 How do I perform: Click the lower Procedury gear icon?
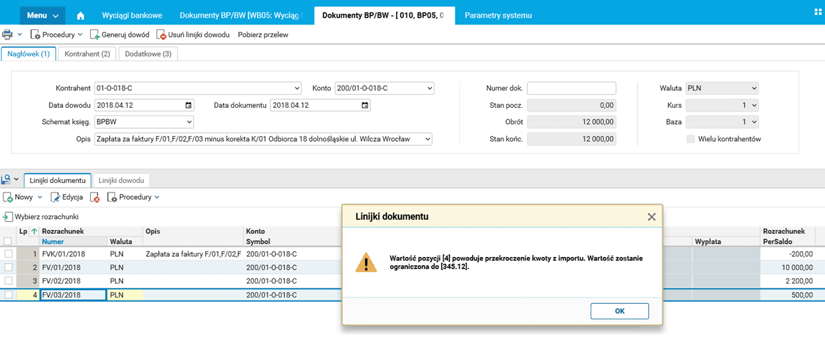click(113, 197)
